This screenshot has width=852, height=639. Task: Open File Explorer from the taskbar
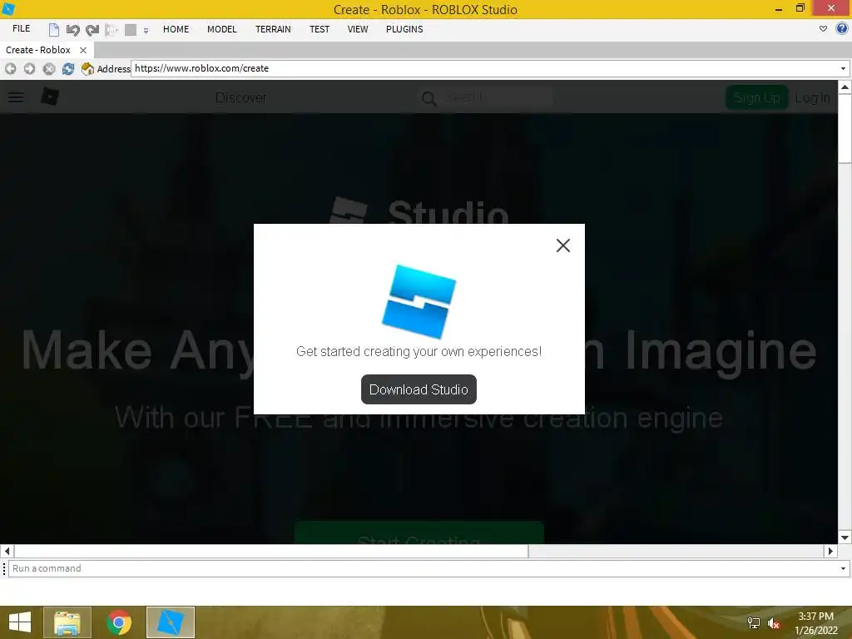67,622
